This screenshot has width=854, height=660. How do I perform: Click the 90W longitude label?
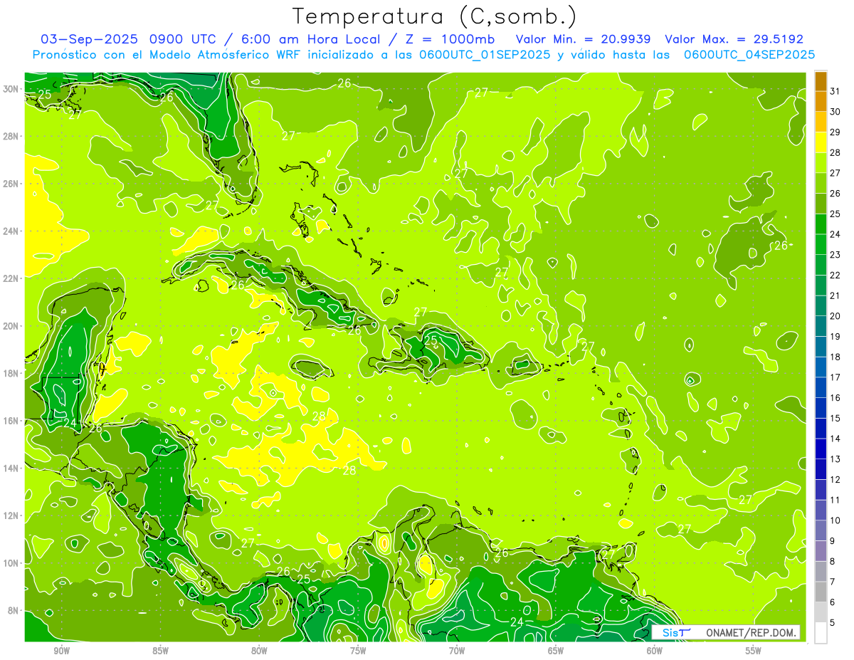(x=62, y=651)
